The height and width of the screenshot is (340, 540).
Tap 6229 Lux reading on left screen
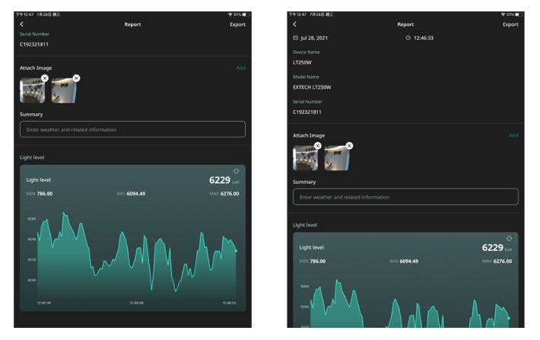[224, 180]
